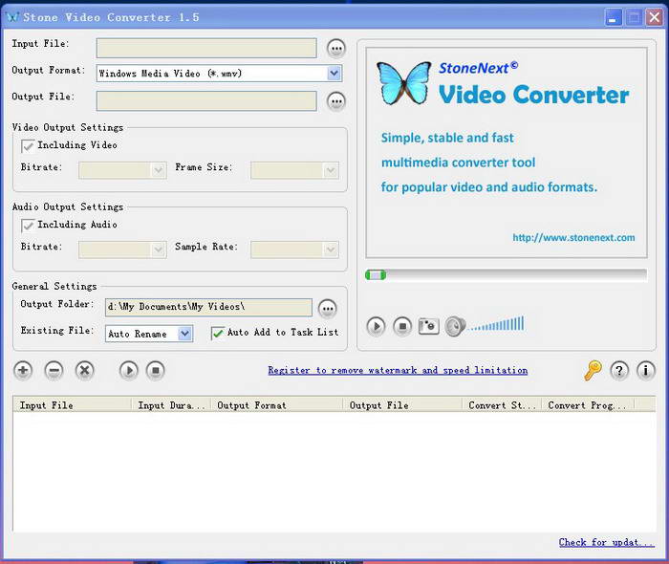The image size is (669, 564).
Task: Click the Output File text field
Action: coord(206,101)
